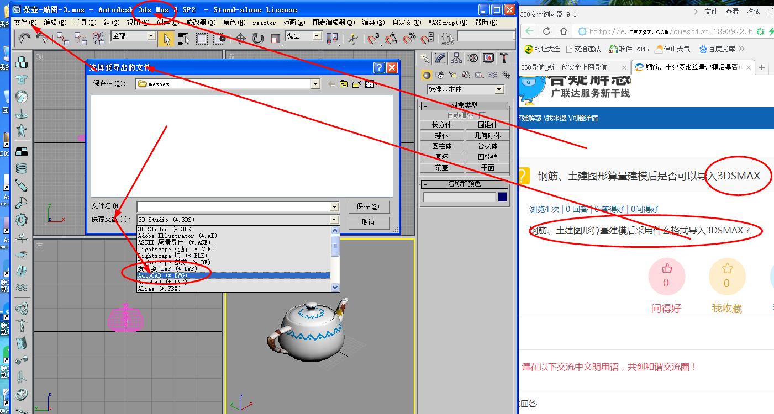This screenshot has width=774, height=414.
Task: Click the file name input field
Action: point(238,206)
